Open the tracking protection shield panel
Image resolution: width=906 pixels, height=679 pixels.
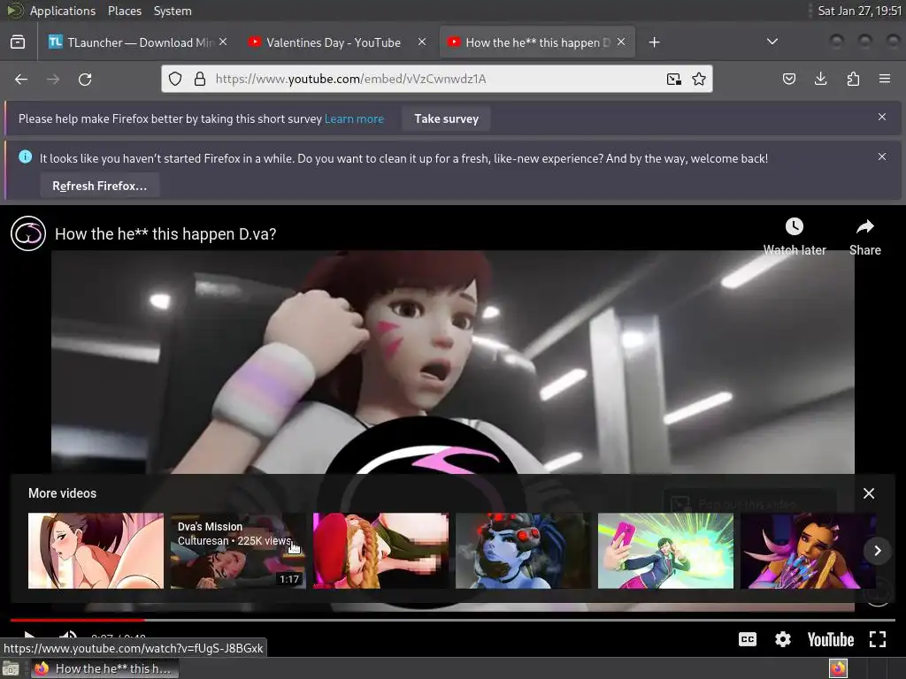pos(175,79)
